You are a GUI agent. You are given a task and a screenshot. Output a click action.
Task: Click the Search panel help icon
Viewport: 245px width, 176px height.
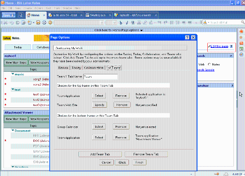click(231, 56)
